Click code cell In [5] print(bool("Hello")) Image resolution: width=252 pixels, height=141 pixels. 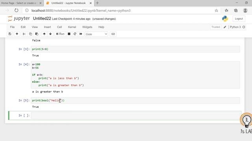[x=135, y=100]
